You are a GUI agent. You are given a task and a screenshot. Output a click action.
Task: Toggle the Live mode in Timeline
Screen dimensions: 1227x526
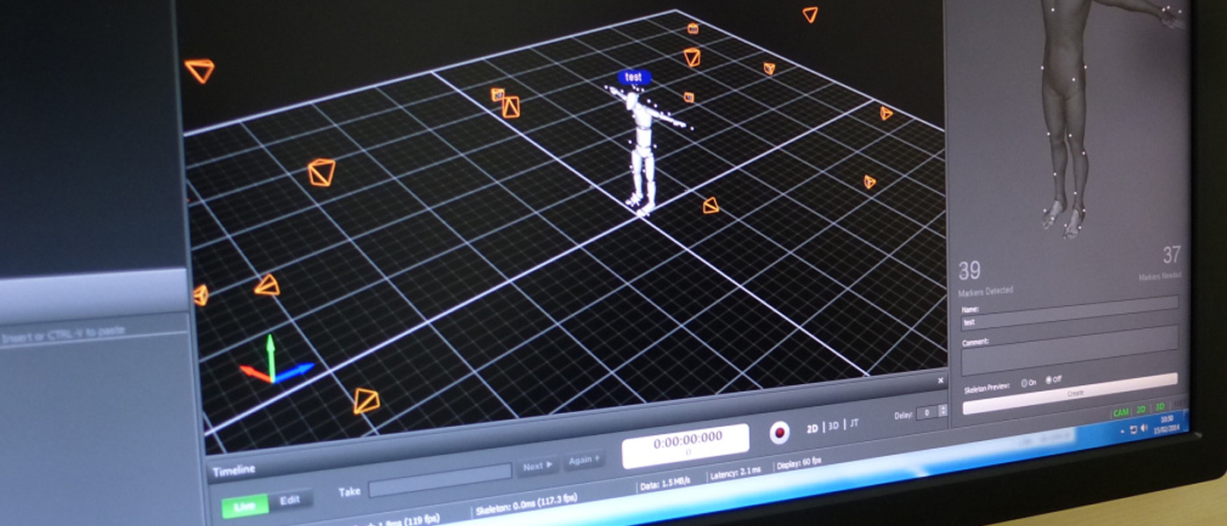click(245, 504)
